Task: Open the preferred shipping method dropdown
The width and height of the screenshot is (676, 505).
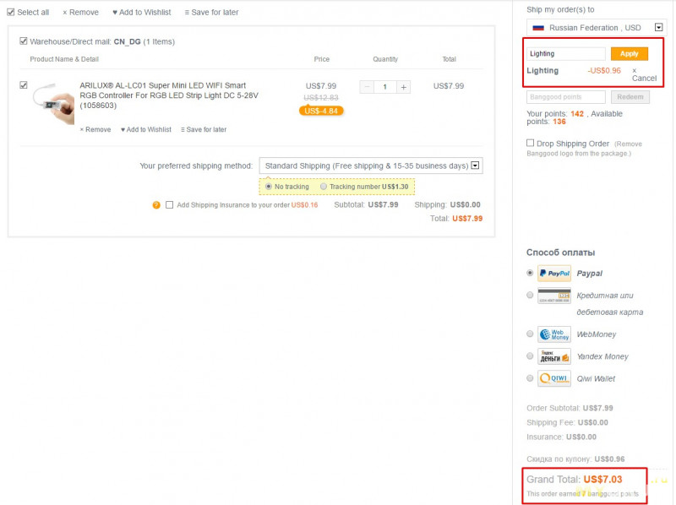Action: click(371, 166)
